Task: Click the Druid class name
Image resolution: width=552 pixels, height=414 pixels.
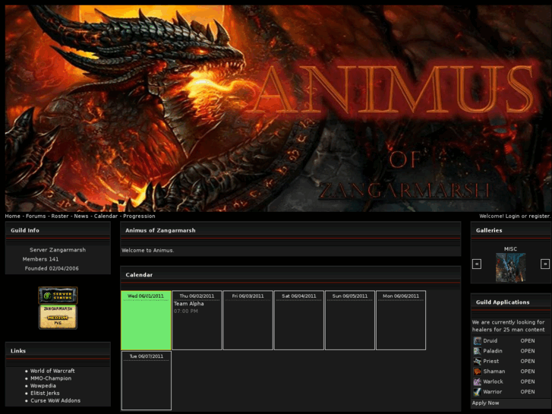Action: (x=490, y=341)
